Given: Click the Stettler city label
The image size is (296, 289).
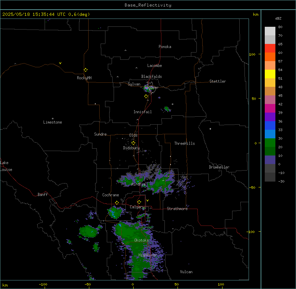Looking at the screenshot, I should tap(217, 81).
